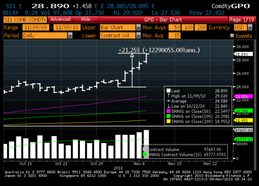The width and height of the screenshot is (259, 186).
Task: Click the Lo 27.530 header value
Action: point(166,13)
